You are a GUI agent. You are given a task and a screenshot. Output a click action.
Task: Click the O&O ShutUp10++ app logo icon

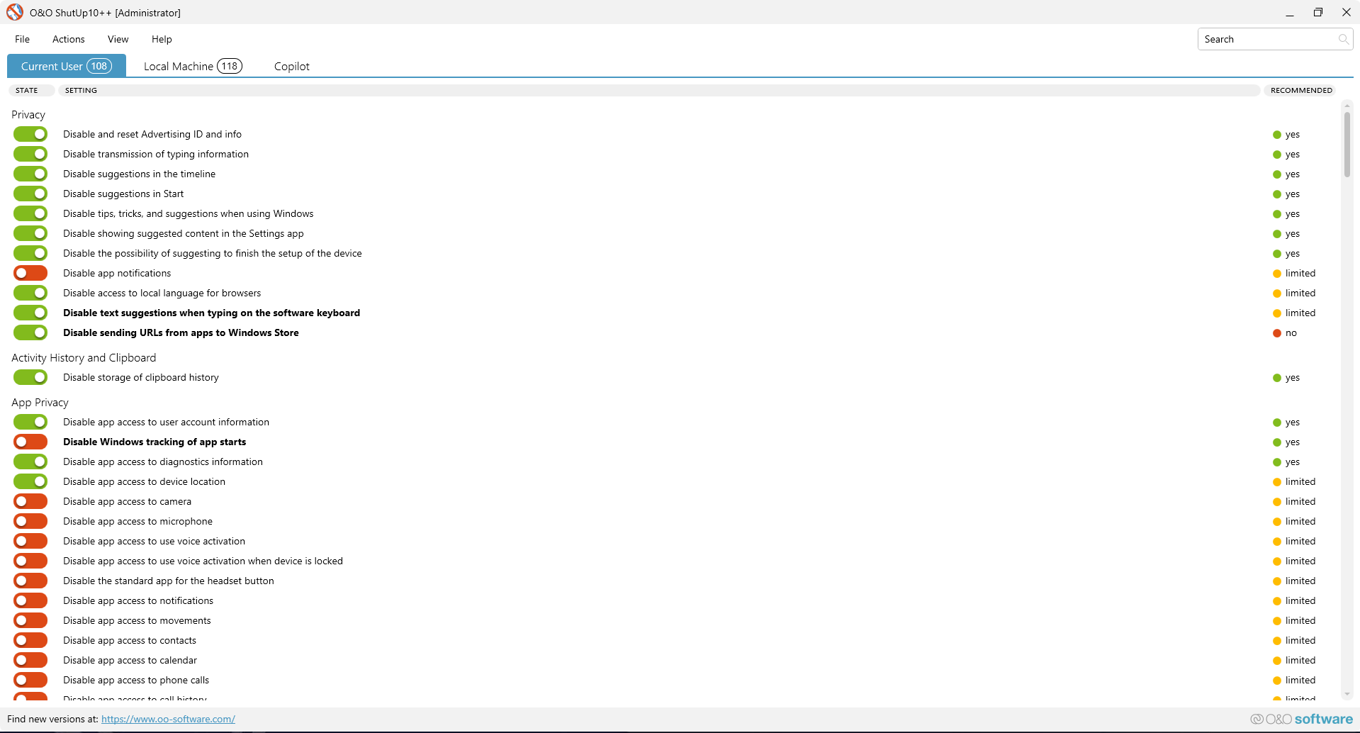[15, 12]
